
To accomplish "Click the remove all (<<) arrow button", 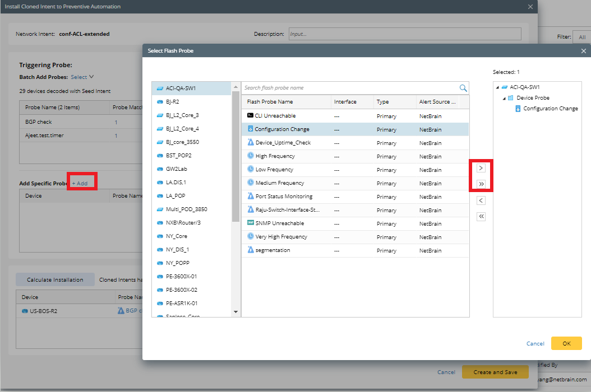I will (481, 217).
